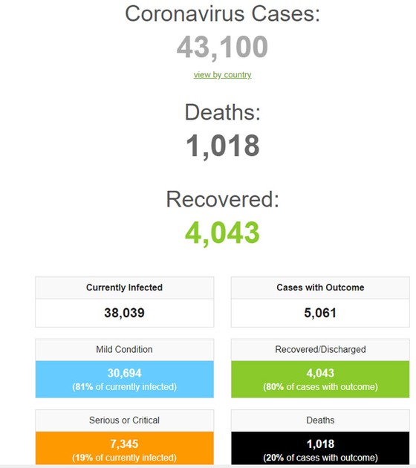Click the green 4,043 recovered box

click(x=320, y=380)
